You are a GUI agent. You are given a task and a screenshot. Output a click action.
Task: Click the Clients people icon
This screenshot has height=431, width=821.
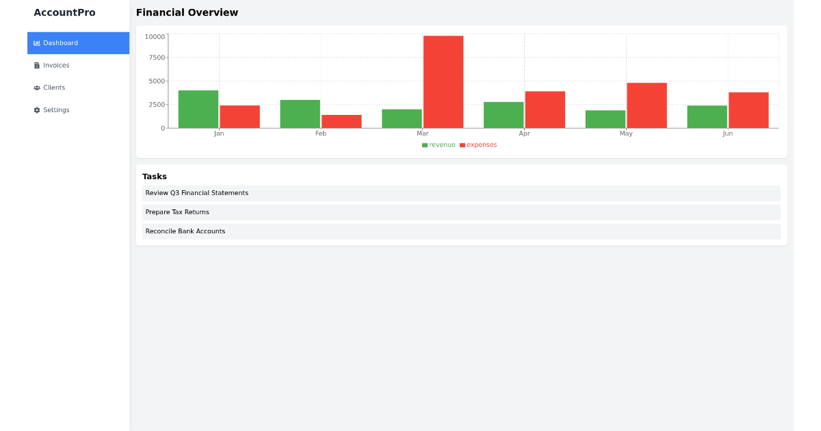pyautogui.click(x=36, y=88)
